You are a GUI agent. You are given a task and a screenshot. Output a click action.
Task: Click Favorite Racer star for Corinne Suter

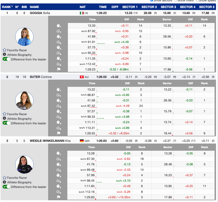click(x=5, y=114)
